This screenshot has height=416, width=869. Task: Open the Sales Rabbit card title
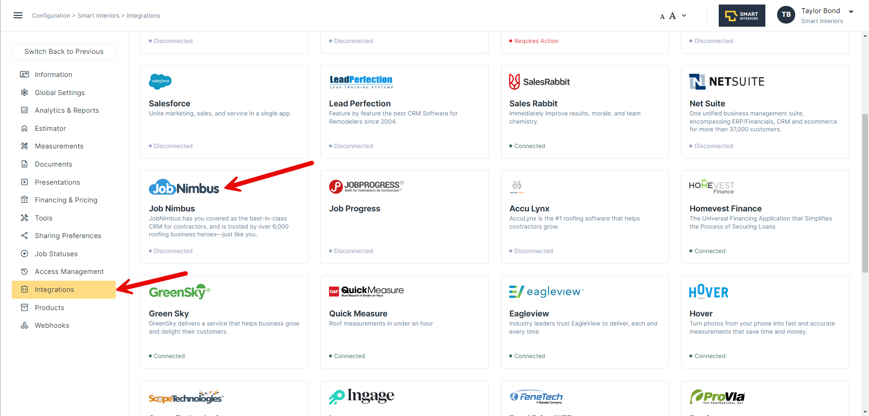[x=533, y=104]
